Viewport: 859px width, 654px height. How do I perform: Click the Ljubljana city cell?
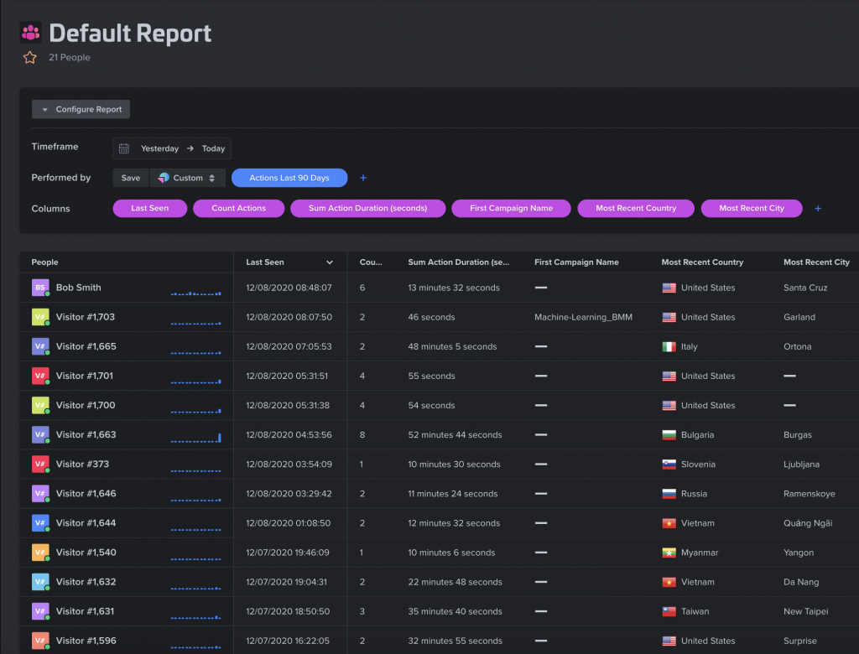[x=801, y=465]
